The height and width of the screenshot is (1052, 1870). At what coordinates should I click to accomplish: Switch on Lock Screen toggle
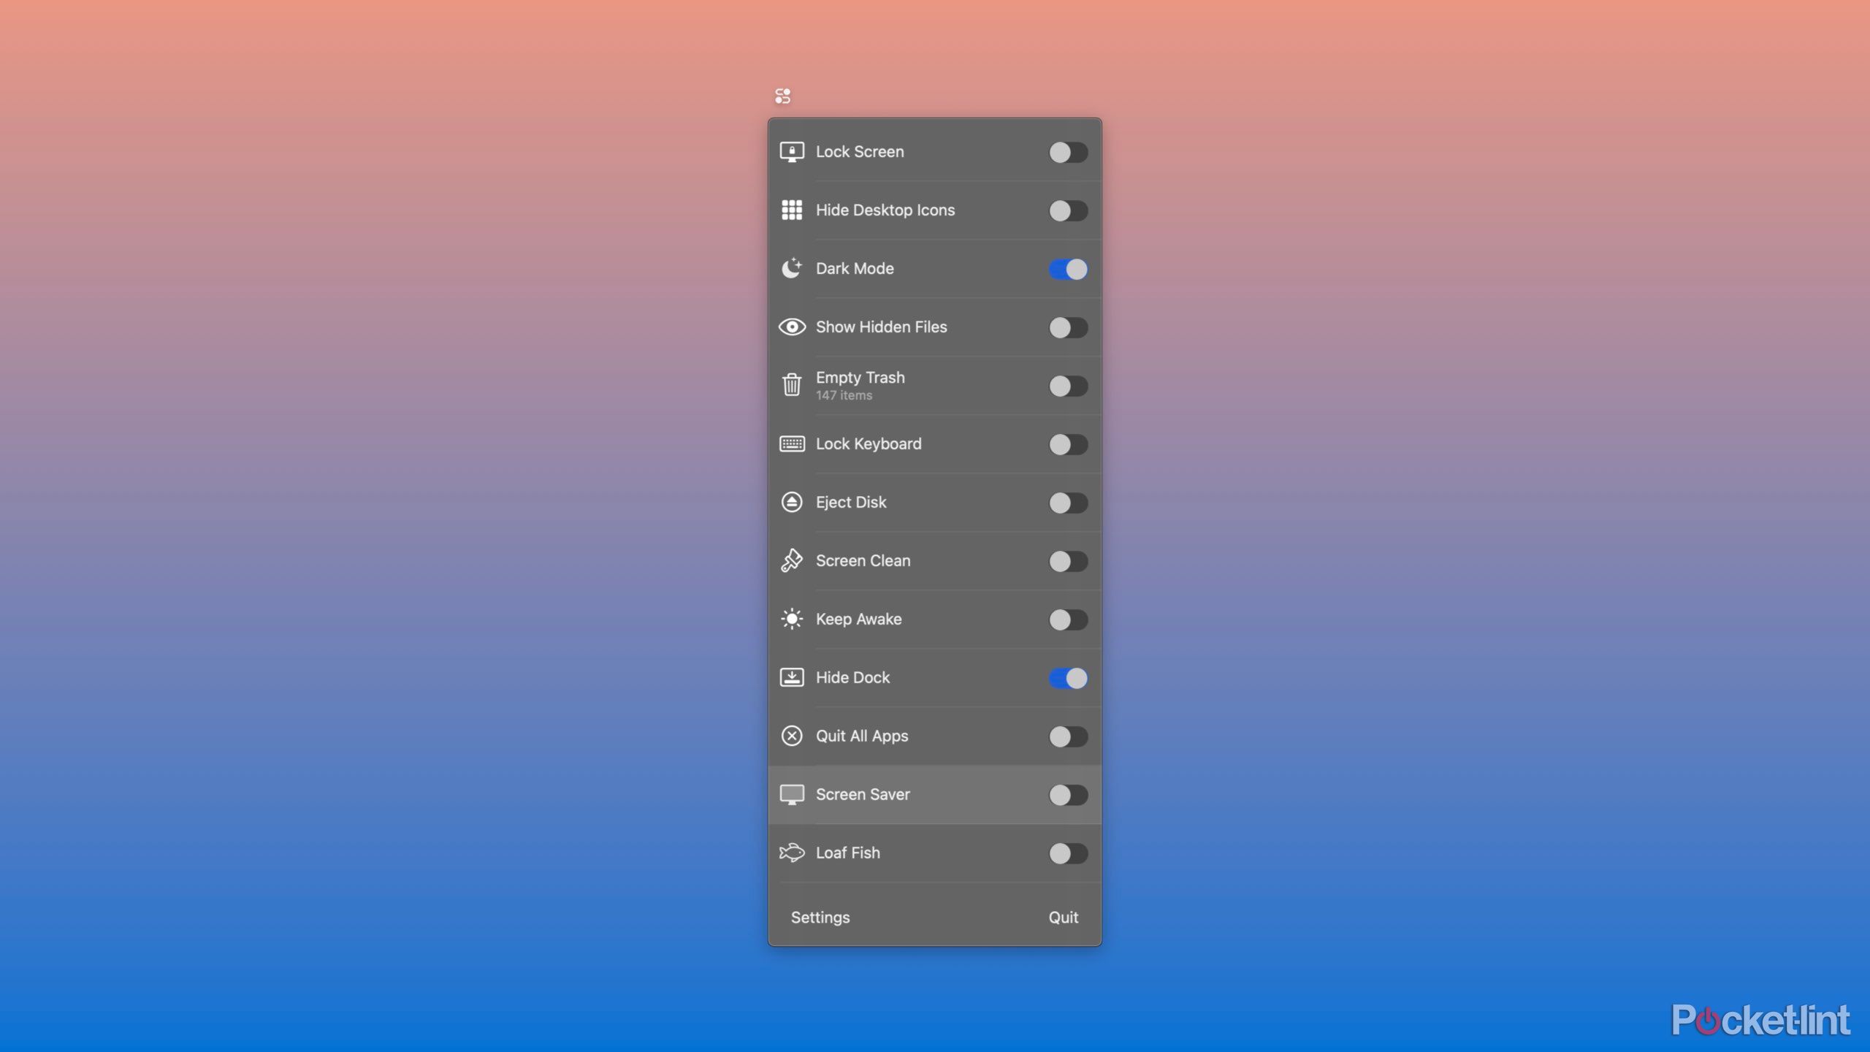point(1068,152)
